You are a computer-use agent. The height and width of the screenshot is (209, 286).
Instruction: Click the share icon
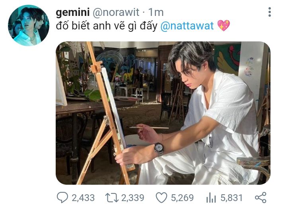pos(260,197)
